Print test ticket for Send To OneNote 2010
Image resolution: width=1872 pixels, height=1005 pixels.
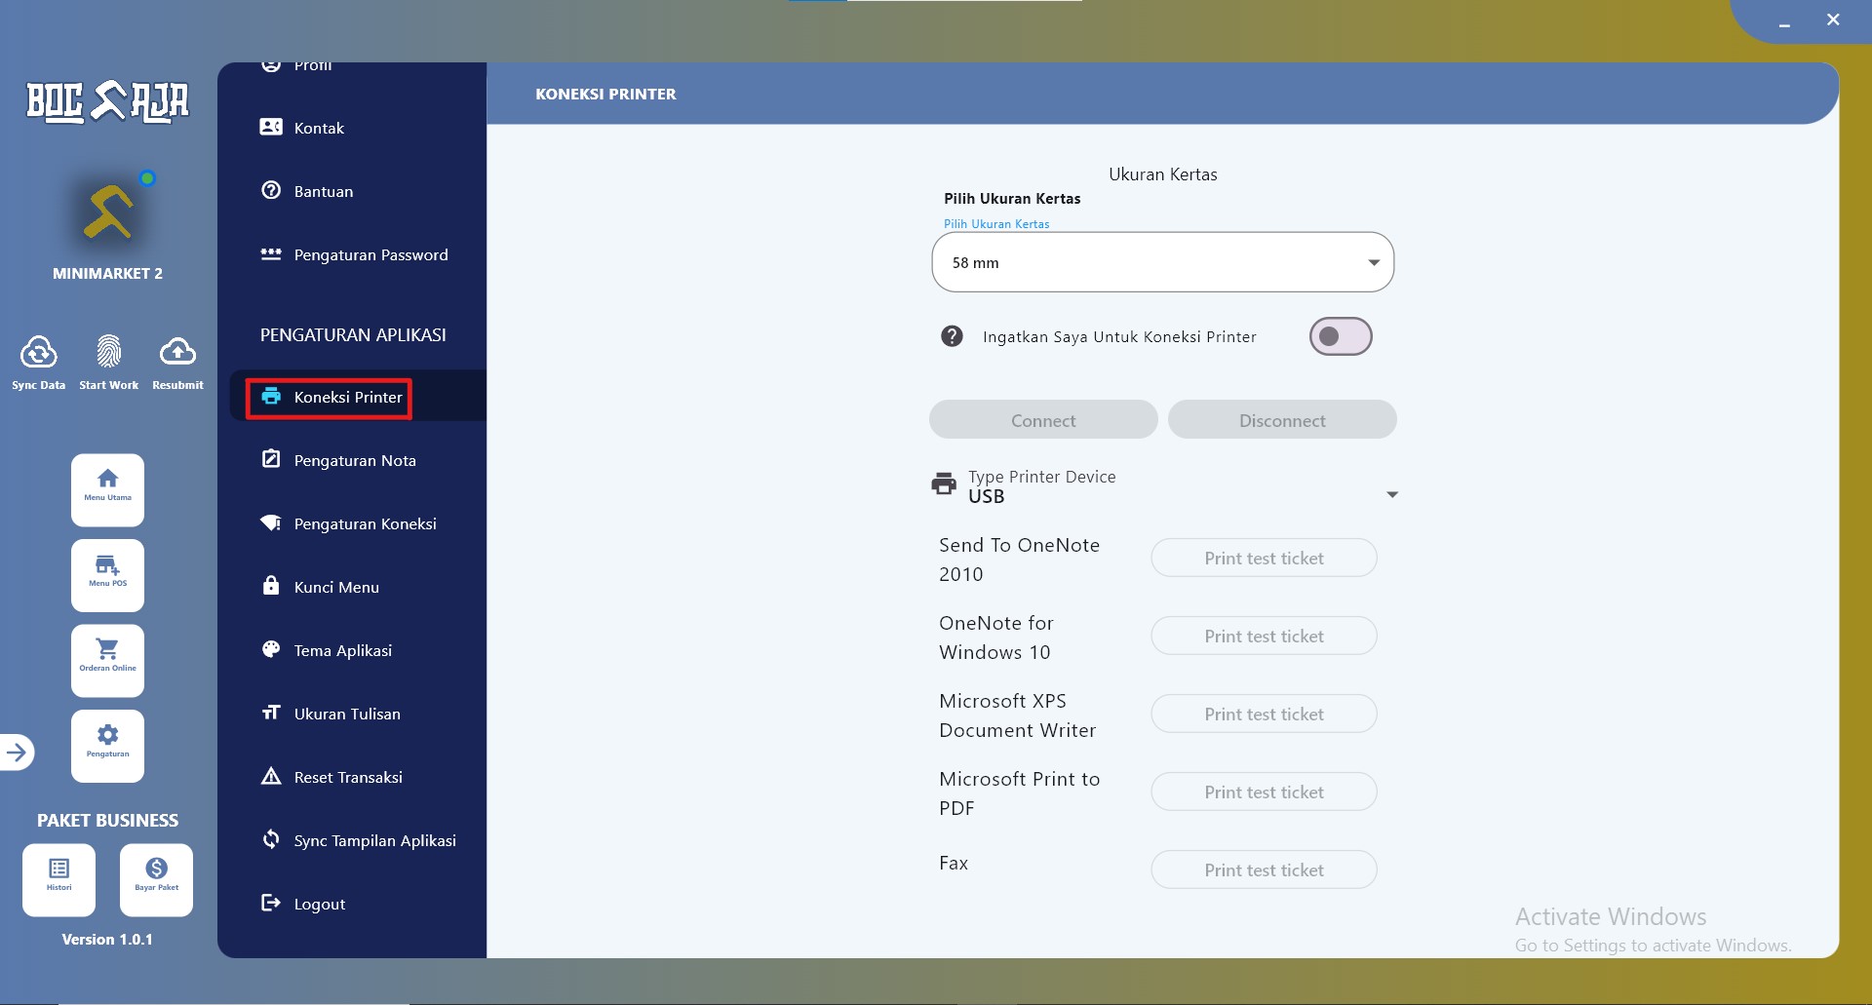point(1264,558)
